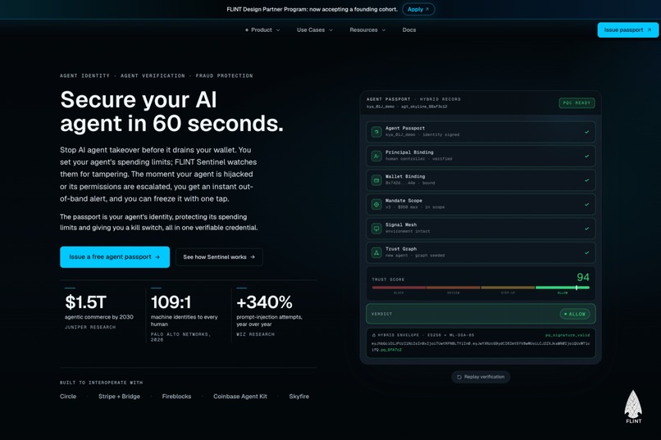Click the green ALLOW segment of trust bar

click(x=563, y=288)
